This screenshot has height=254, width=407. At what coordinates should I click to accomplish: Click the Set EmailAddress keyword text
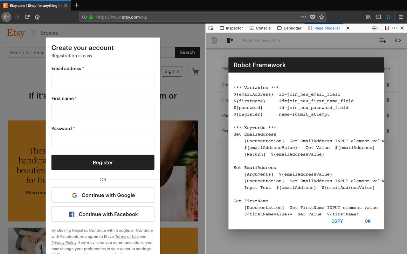255,168
